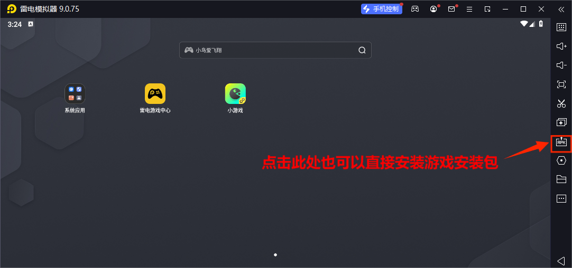Click the search field showing 小鸟爱飞翔
Viewport: 572px width, 268px height.
pyautogui.click(x=275, y=50)
